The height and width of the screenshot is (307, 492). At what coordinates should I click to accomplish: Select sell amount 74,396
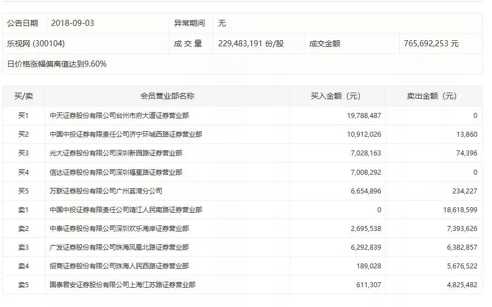click(467, 153)
